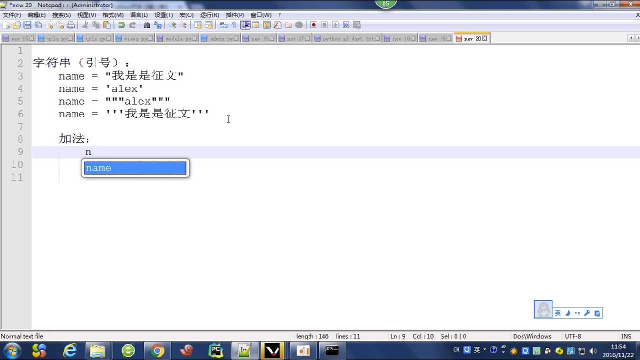This screenshot has height=360, width=640.
Task: Click the Open file toolbar icon
Action: pos(16,25)
